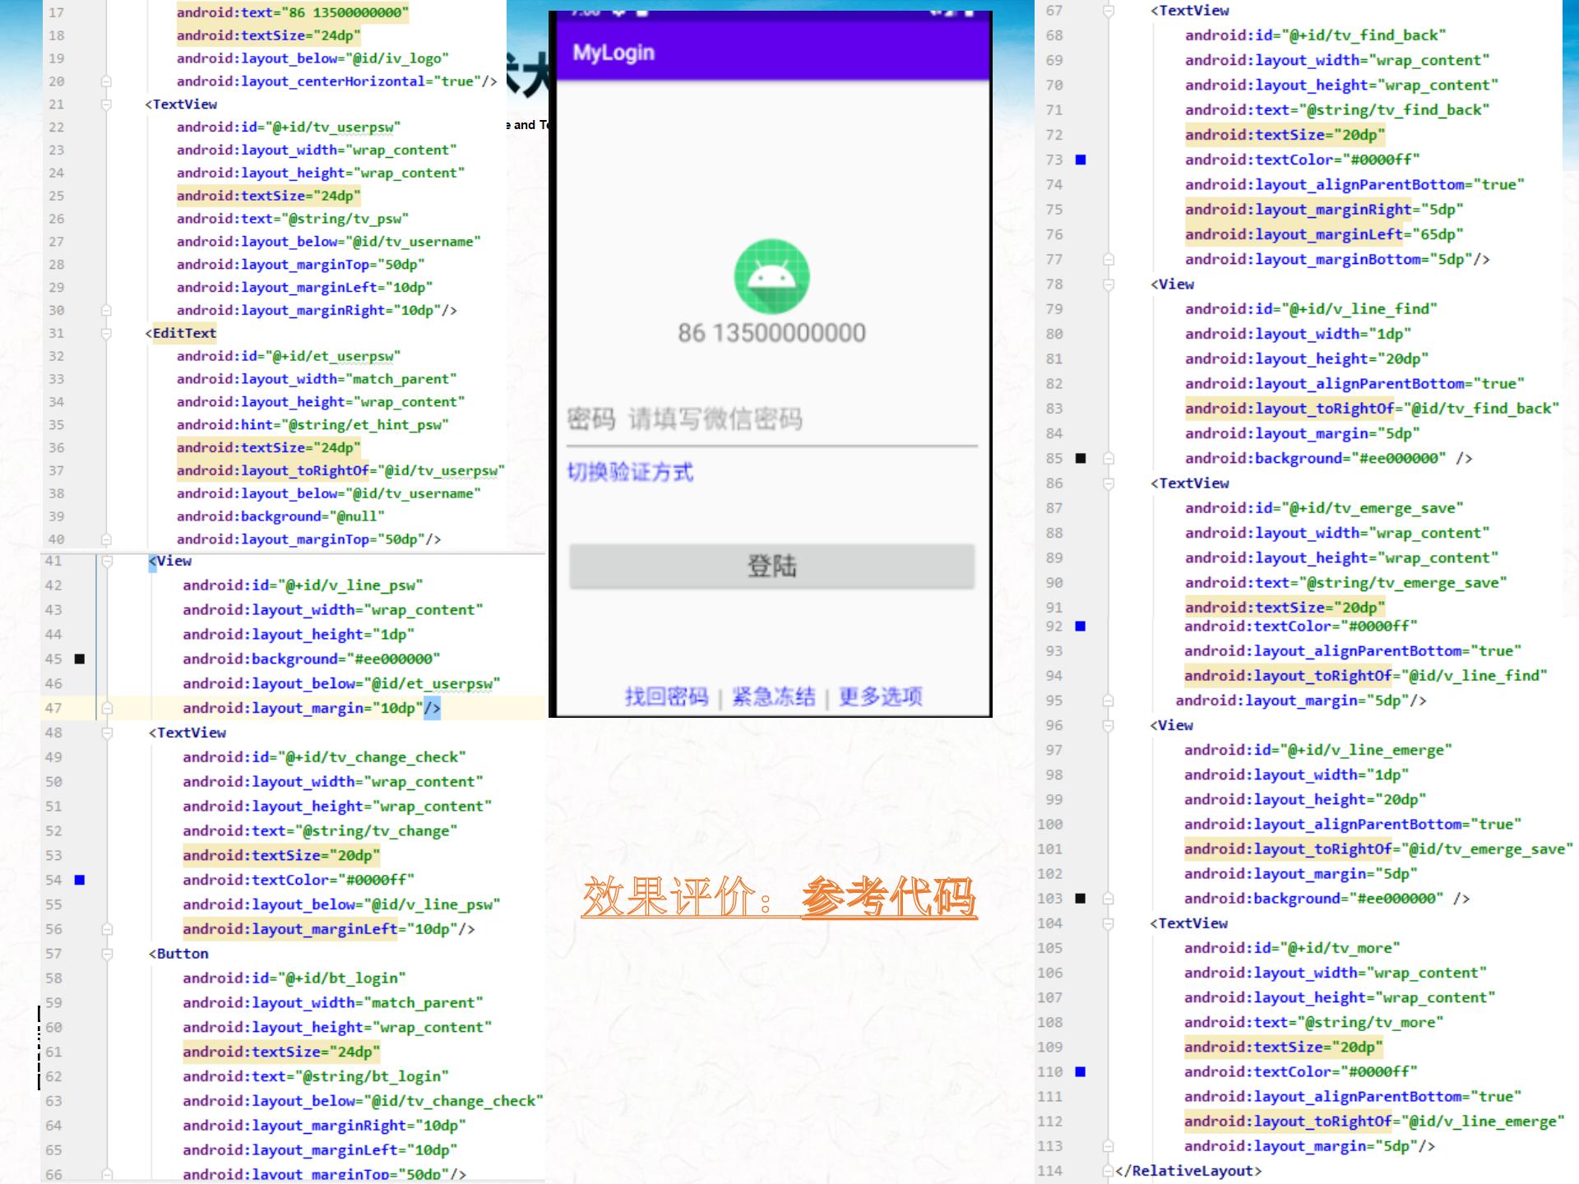Click the blue gutter swatch at line 92
This screenshot has width=1579, height=1184.
pyautogui.click(x=1081, y=627)
